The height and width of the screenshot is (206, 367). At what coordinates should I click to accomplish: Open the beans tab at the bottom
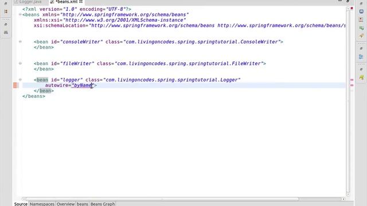point(83,204)
